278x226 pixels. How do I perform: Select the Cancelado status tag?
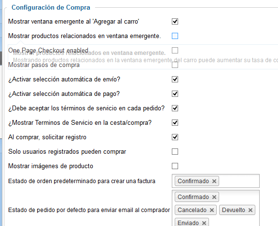pos(192,210)
